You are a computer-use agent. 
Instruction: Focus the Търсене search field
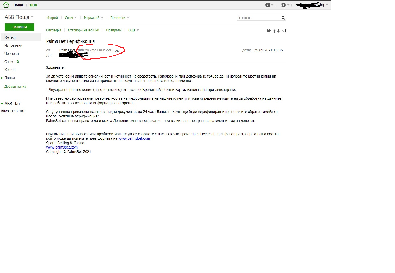(x=259, y=18)
